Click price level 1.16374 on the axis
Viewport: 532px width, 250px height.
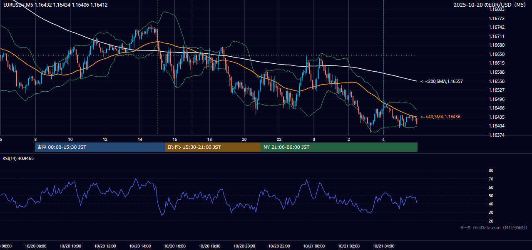tap(496, 135)
